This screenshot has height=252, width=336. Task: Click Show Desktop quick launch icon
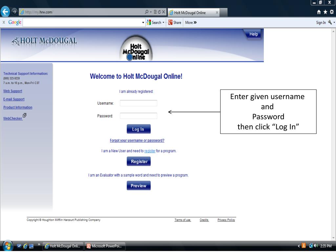coord(31,246)
